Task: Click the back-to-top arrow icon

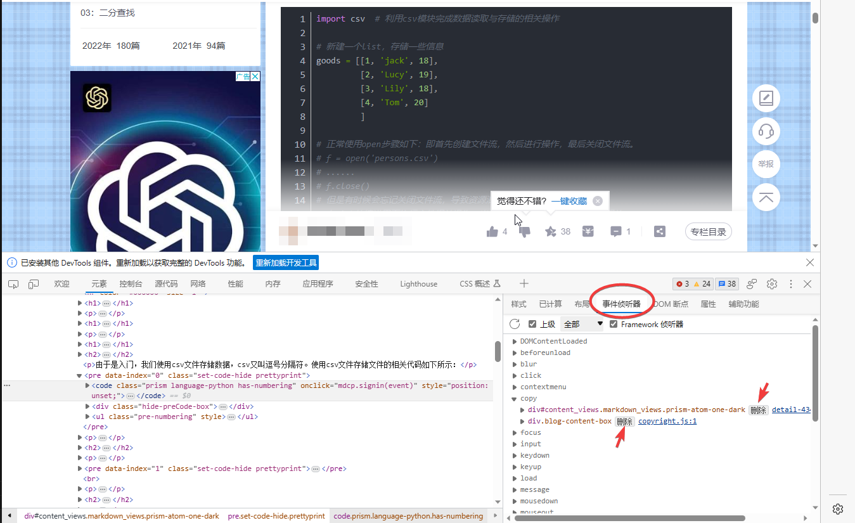Action: point(766,197)
